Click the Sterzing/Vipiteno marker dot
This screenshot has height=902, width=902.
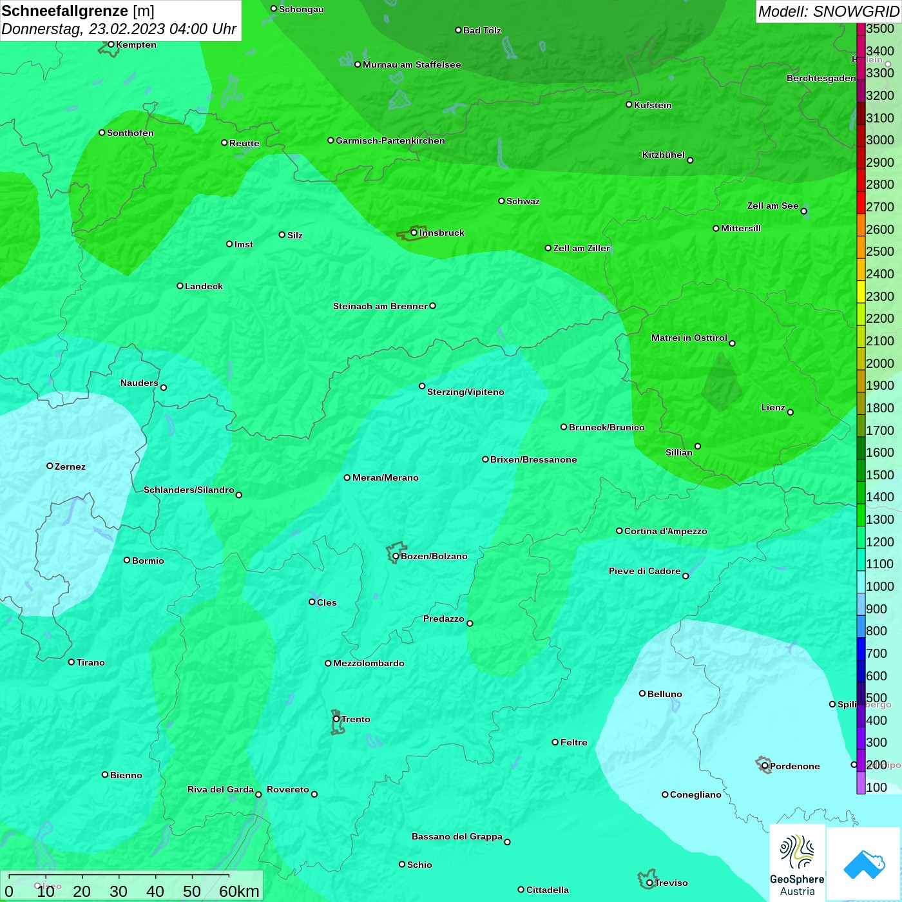click(x=422, y=386)
